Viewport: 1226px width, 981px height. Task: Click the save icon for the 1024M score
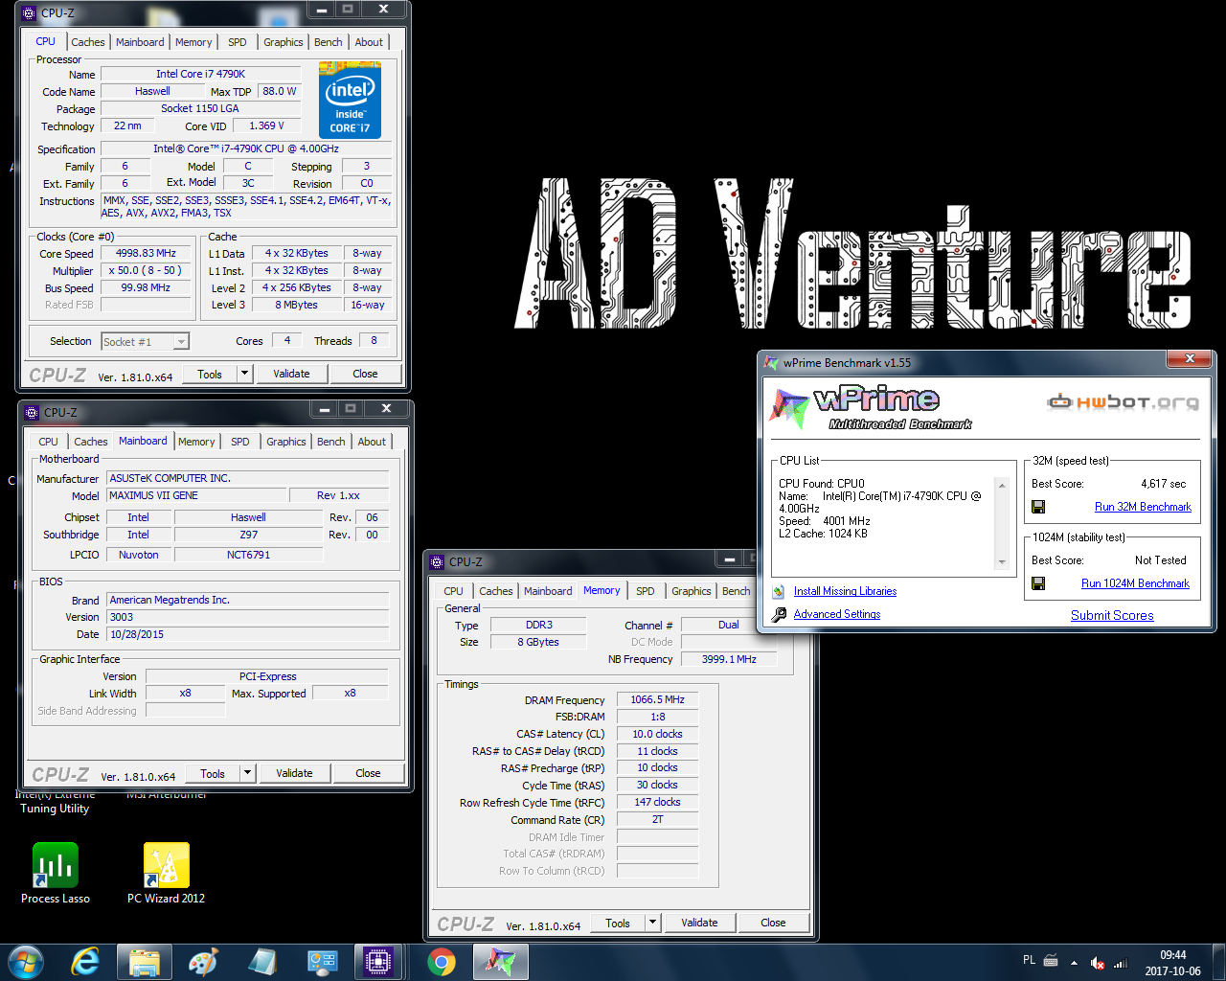[1038, 583]
